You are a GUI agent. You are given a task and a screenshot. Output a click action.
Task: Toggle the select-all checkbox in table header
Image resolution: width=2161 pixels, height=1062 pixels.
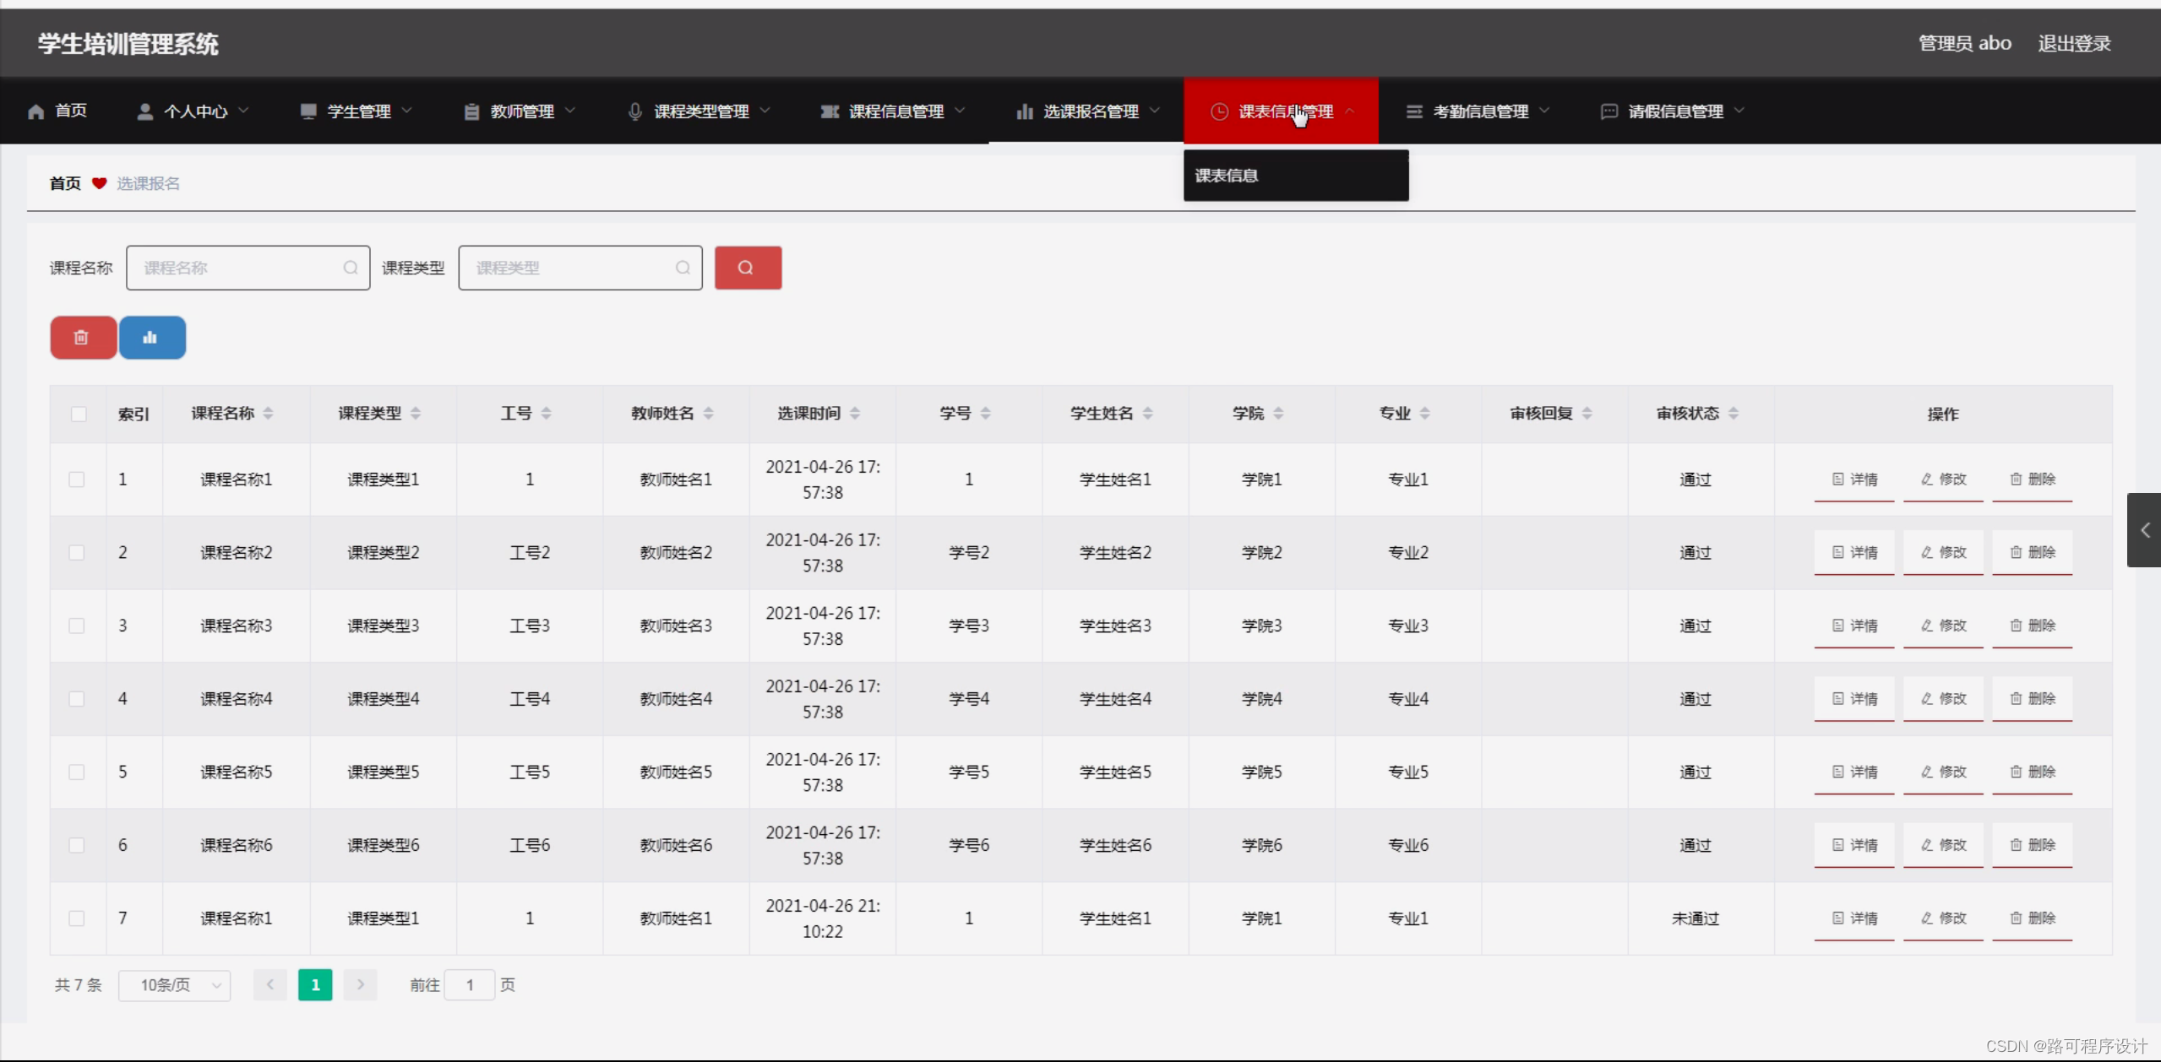78,413
